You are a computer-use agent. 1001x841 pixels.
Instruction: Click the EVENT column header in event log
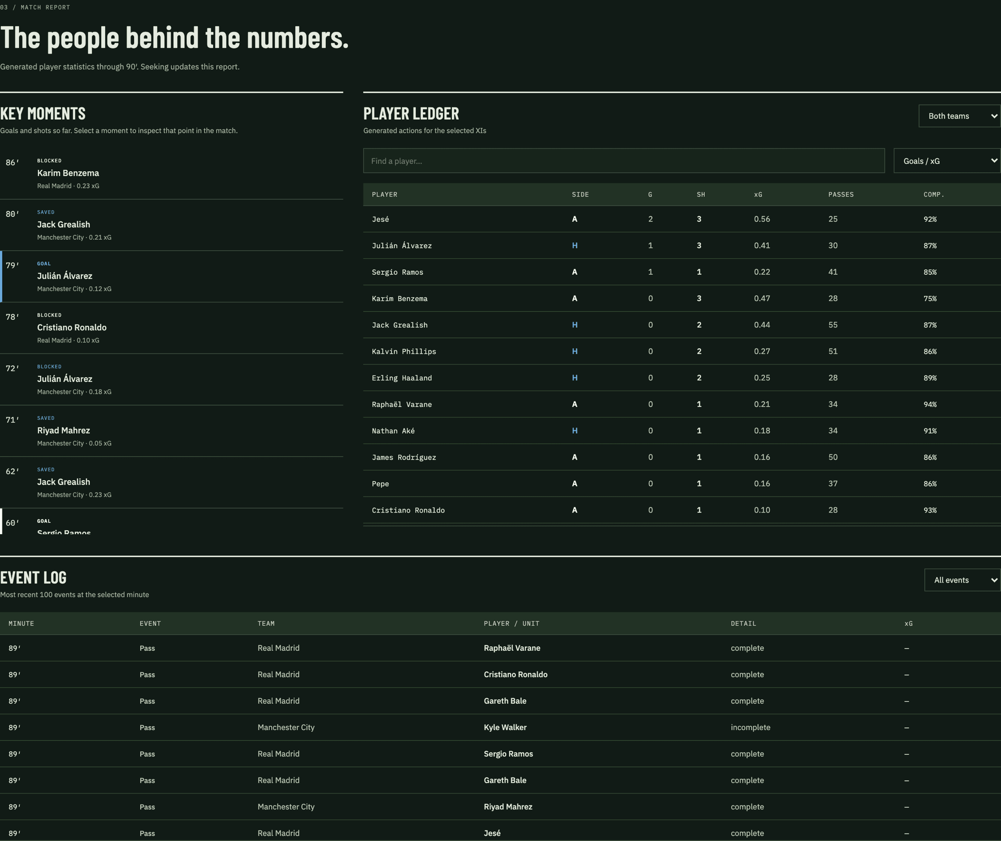coord(150,623)
